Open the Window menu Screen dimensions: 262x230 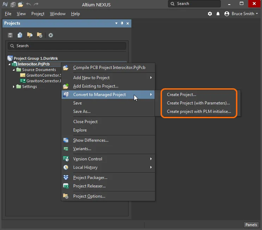click(x=58, y=14)
